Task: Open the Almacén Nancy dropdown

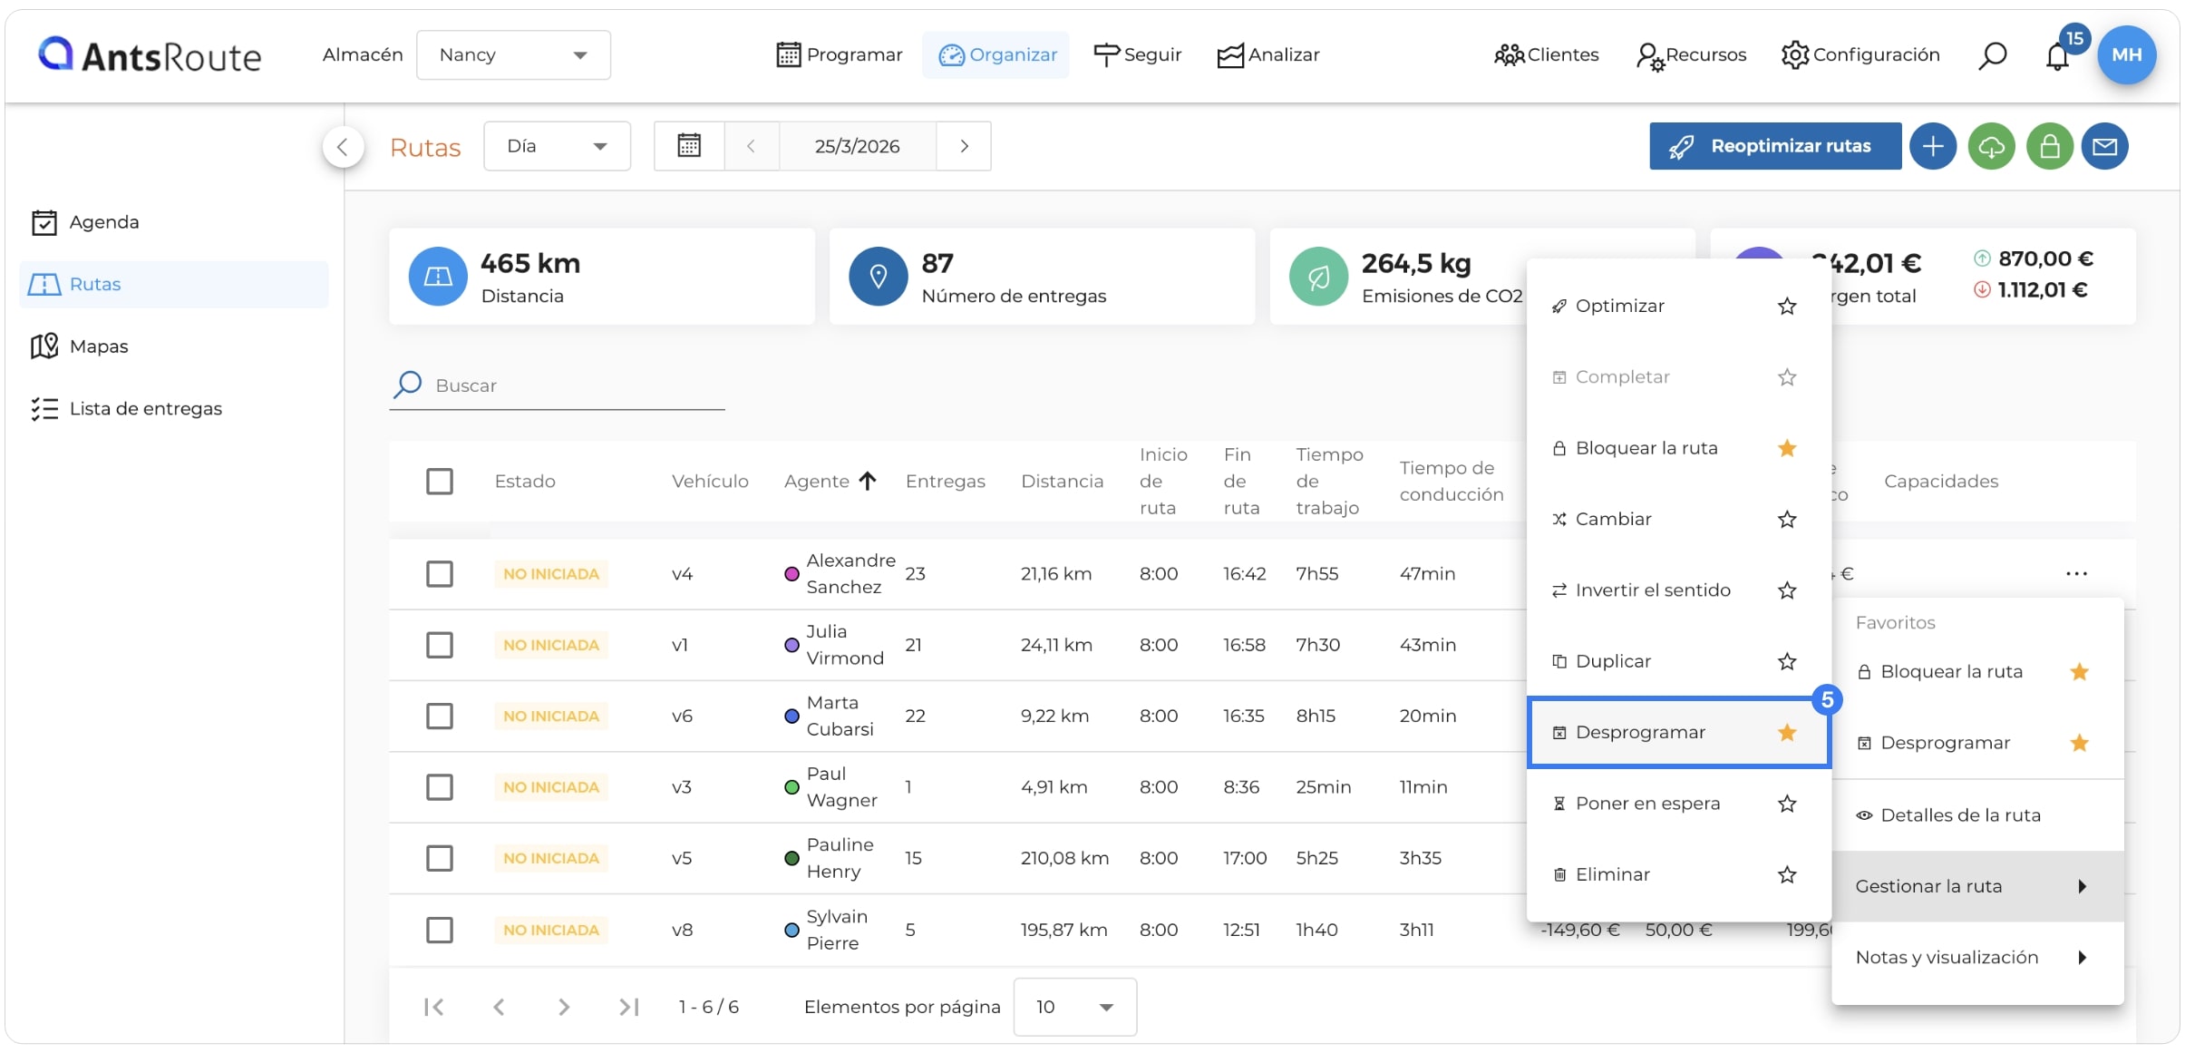Action: 513,55
